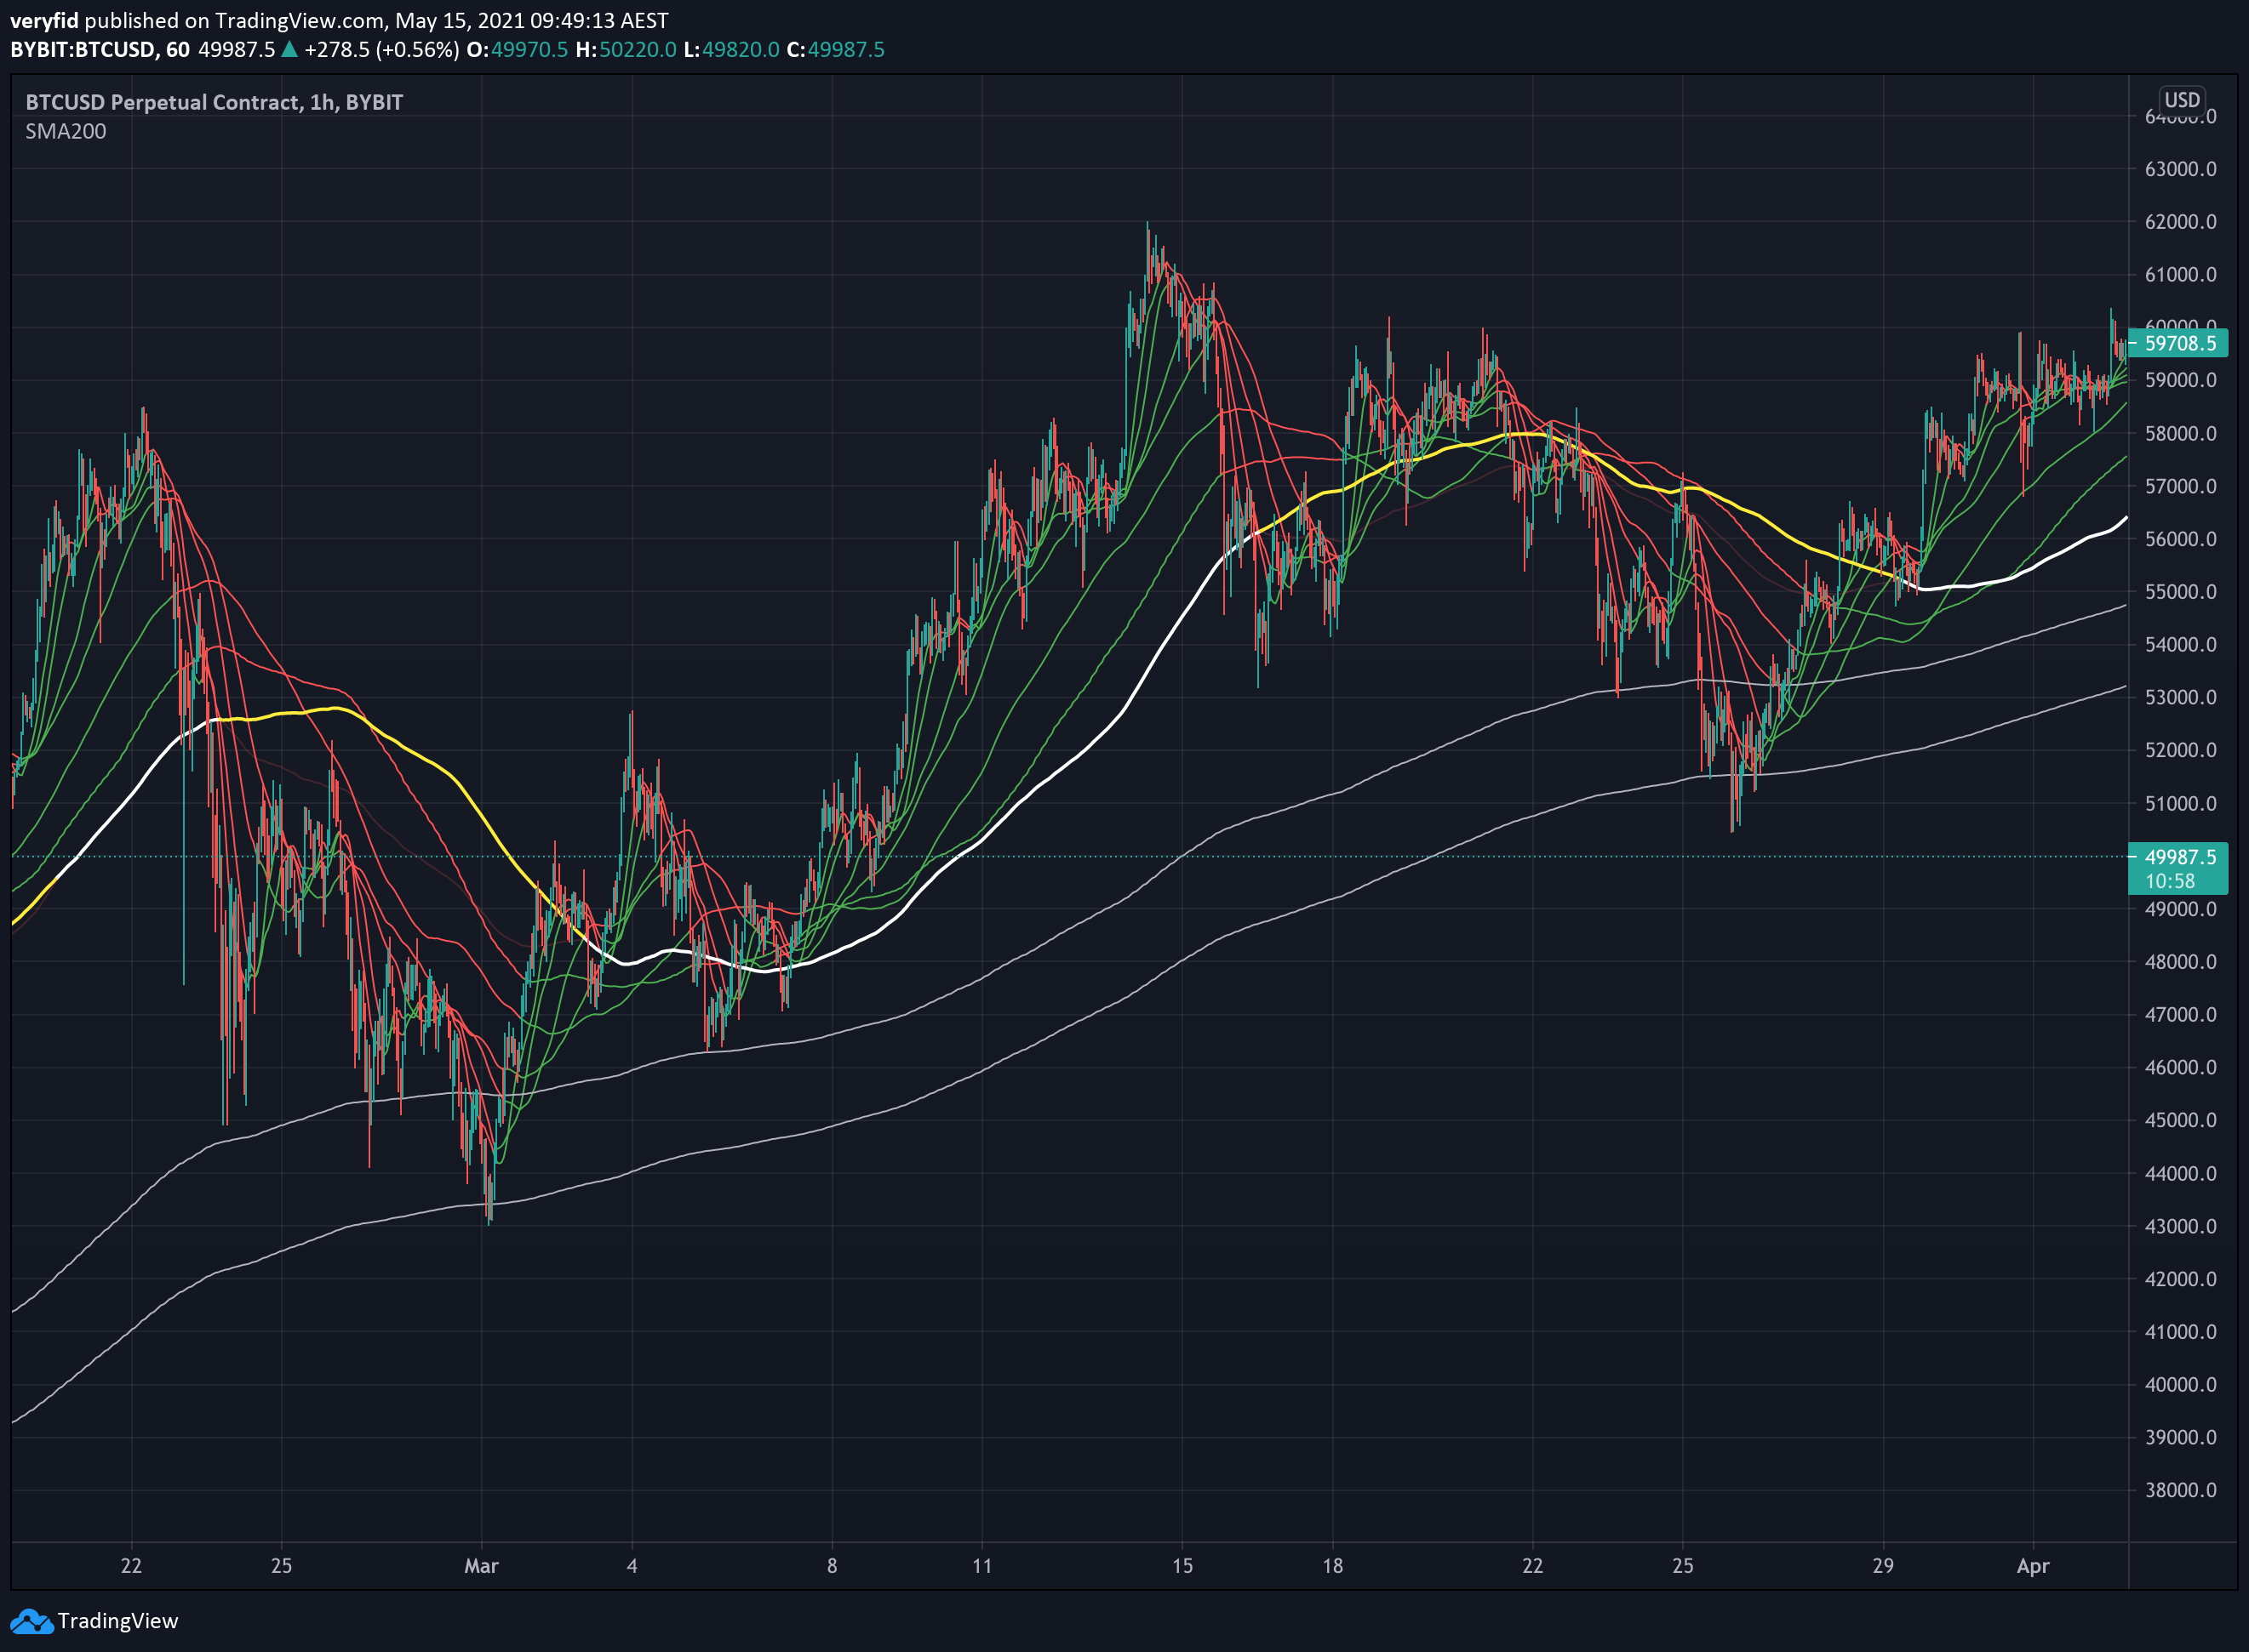This screenshot has height=1652, width=2249.
Task: Click the 58000.0 price axis label
Action: (x=2181, y=433)
